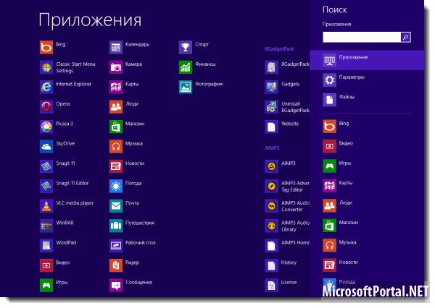Screen dimensions: 435x308
Task: Select Параметры search filter
Action: tap(367, 80)
